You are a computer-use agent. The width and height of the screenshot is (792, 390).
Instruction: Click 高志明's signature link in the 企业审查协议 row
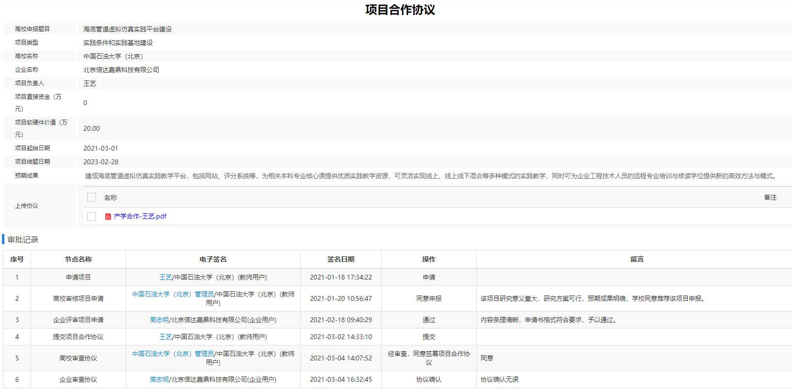click(x=159, y=380)
